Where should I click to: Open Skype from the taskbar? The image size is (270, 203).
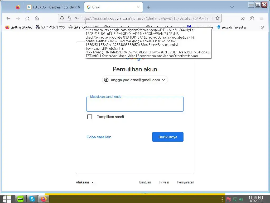point(32,199)
